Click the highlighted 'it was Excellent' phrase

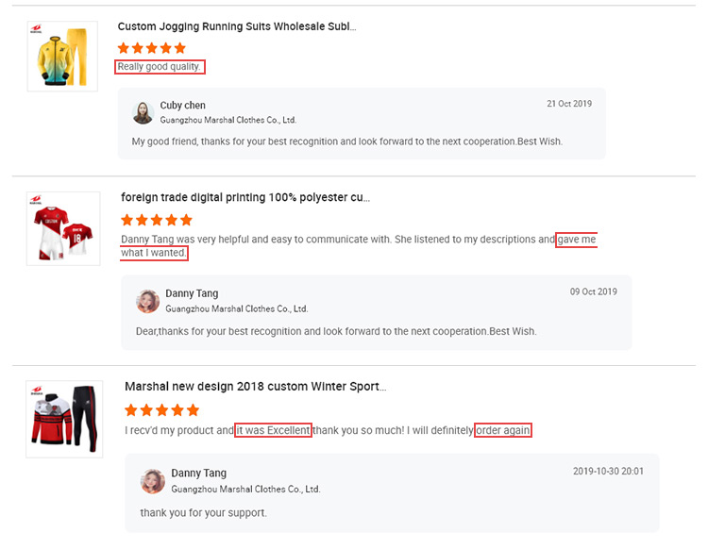point(273,430)
